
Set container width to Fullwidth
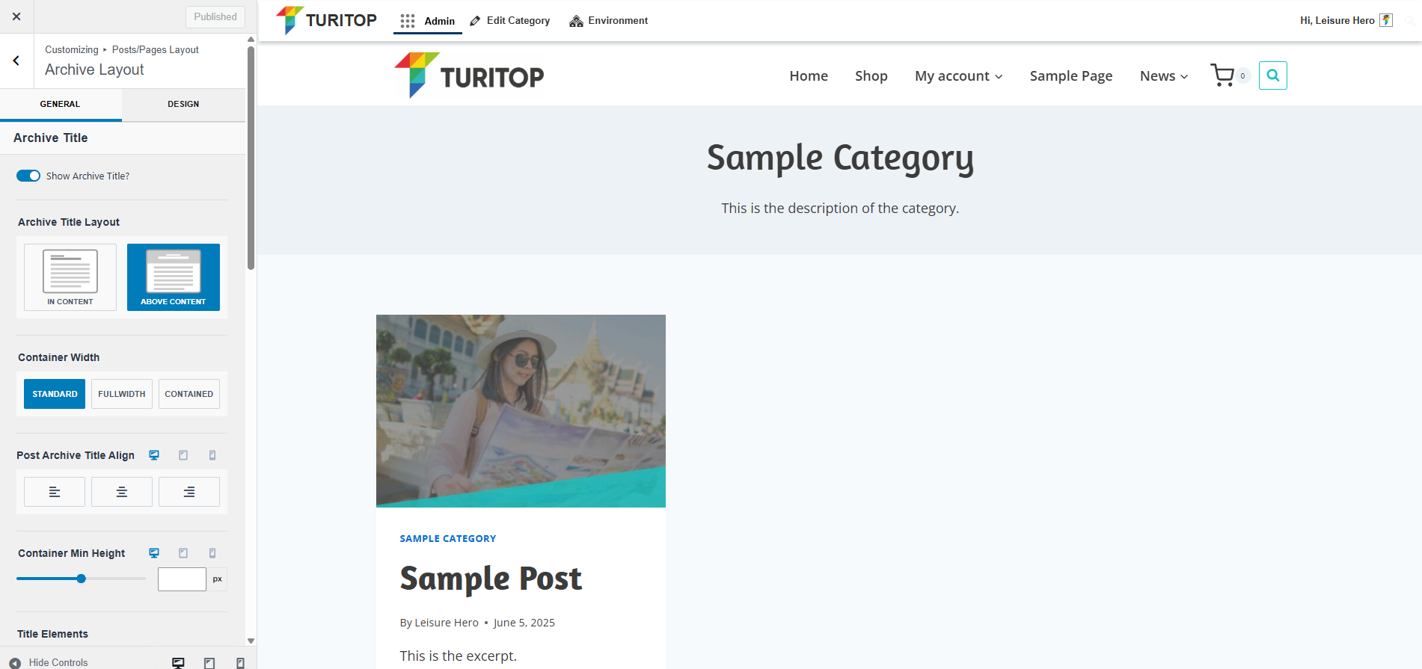click(x=122, y=394)
